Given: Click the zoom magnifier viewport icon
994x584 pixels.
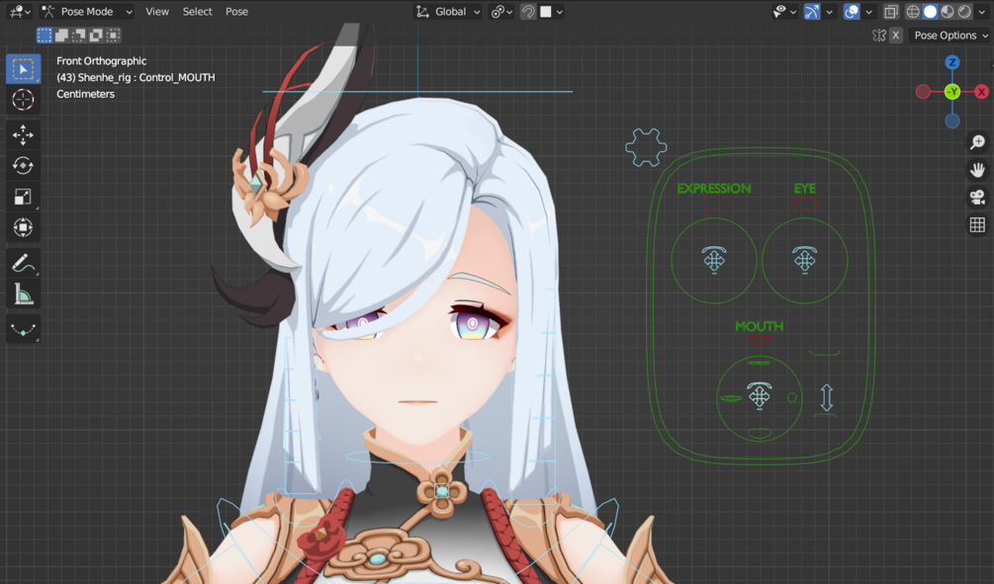Looking at the screenshot, I should coord(977,142).
